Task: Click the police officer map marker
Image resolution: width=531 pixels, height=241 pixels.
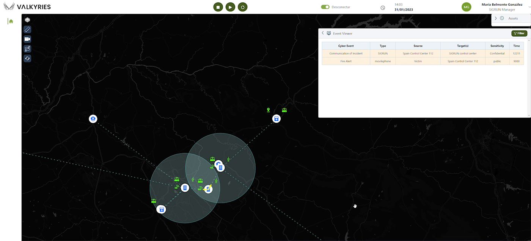Action: coord(93,119)
